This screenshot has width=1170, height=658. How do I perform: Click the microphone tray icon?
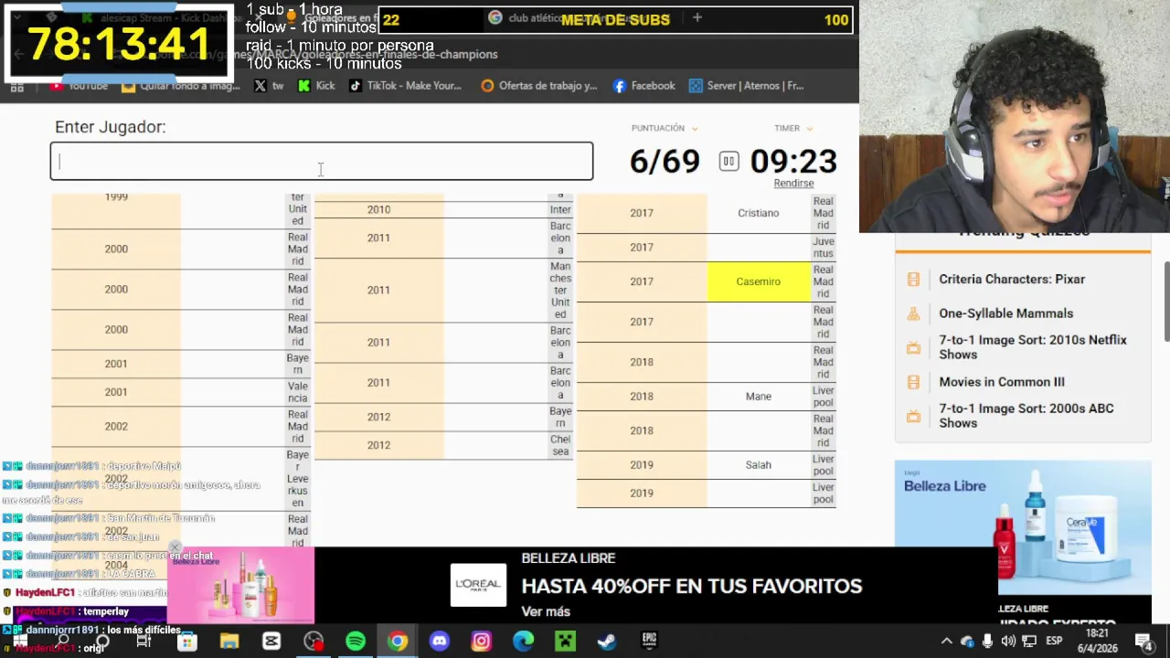pyautogui.click(x=988, y=642)
